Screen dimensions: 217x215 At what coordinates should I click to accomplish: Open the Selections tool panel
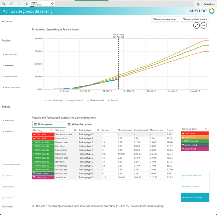pyautogui.click(x=206, y=4)
